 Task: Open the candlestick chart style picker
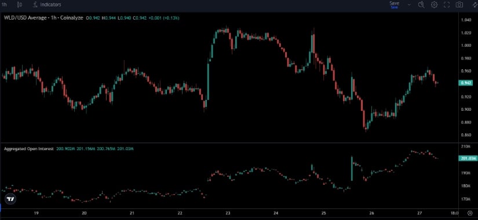click(x=20, y=5)
